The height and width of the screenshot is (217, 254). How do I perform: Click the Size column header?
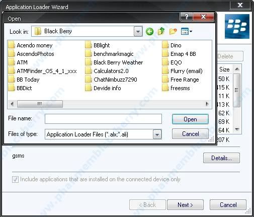pos(224,69)
